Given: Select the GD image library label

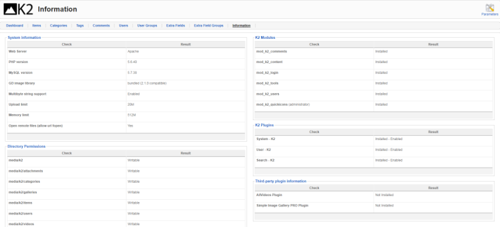Looking at the screenshot, I should [x=22, y=83].
